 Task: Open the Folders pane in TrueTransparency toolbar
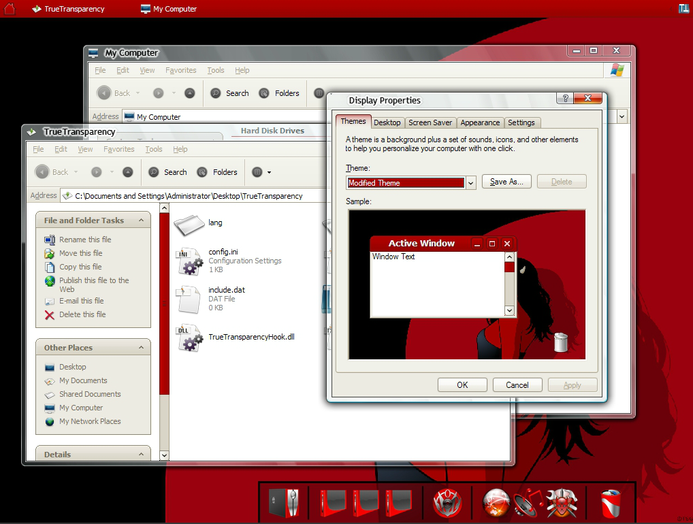[x=217, y=172]
